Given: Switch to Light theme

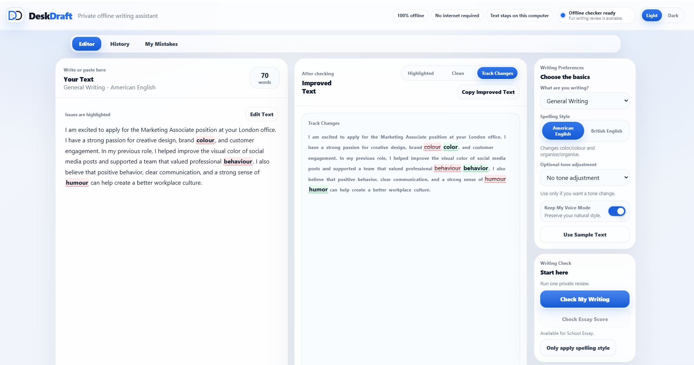Looking at the screenshot, I should pyautogui.click(x=652, y=16).
